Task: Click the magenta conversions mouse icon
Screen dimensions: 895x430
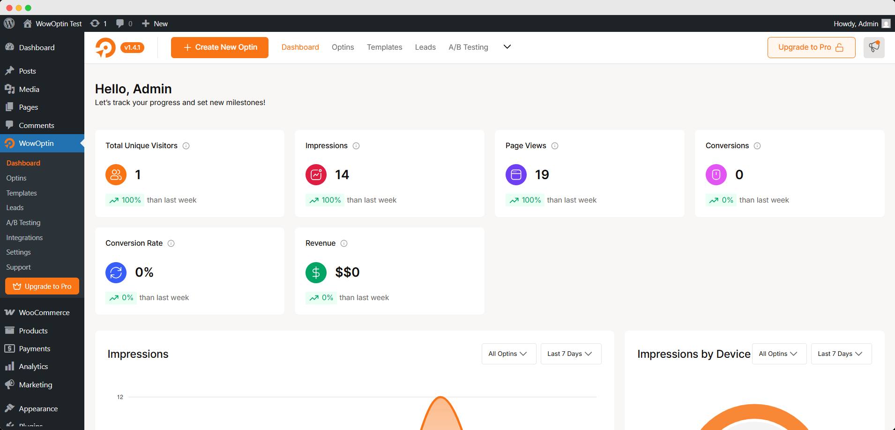Action: pyautogui.click(x=716, y=175)
